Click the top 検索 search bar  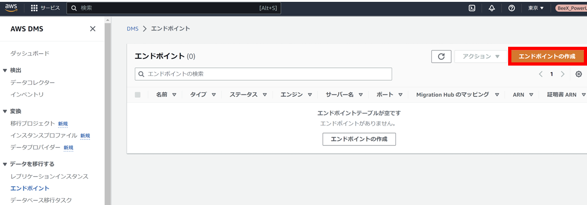point(174,8)
